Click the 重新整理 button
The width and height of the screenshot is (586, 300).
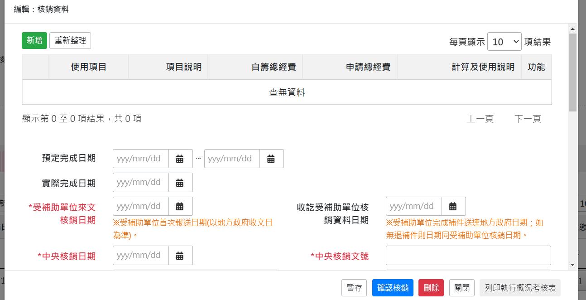[70, 40]
